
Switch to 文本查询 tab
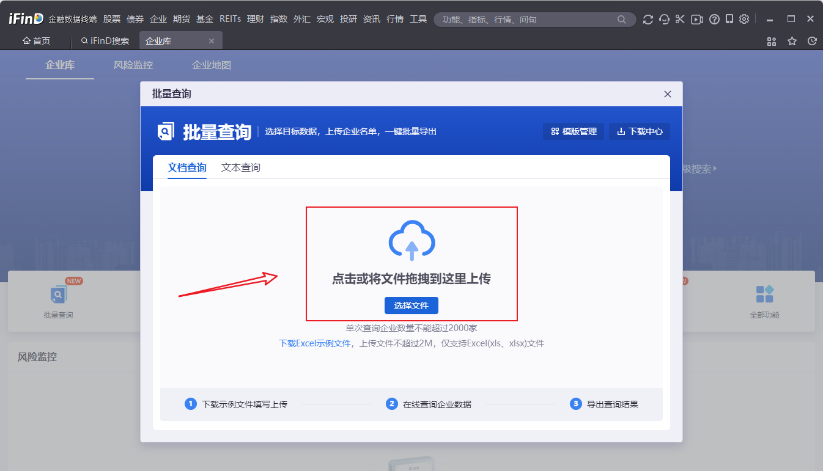point(240,167)
